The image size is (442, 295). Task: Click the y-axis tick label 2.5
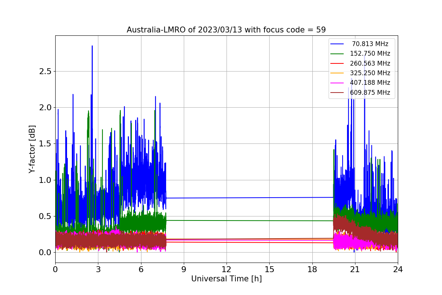(x=46, y=72)
